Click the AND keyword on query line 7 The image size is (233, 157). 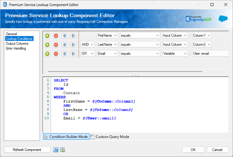(x=67, y=106)
